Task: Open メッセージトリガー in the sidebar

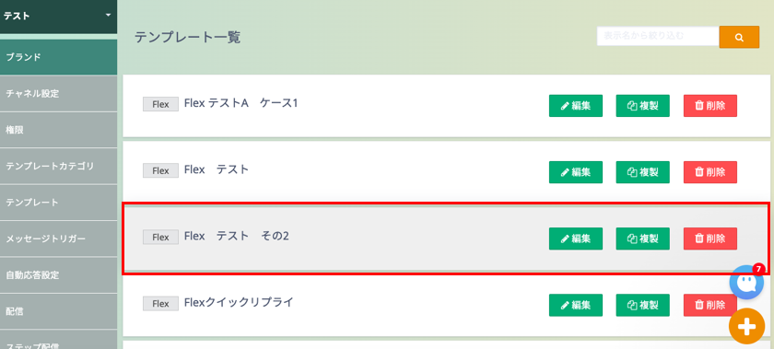Action: tap(58, 238)
